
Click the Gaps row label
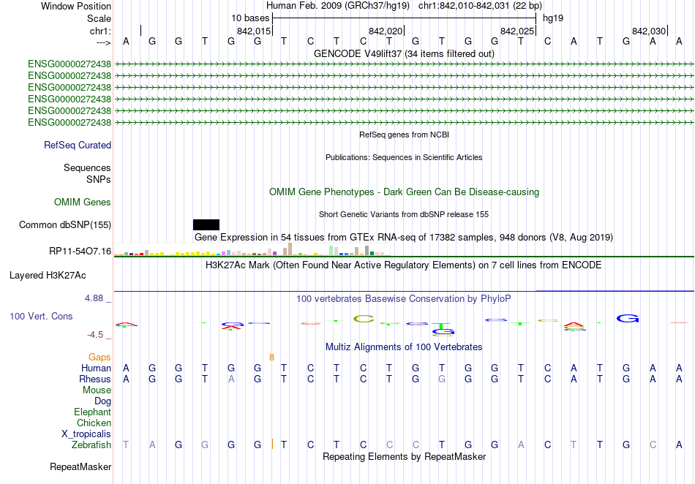pyautogui.click(x=99, y=357)
